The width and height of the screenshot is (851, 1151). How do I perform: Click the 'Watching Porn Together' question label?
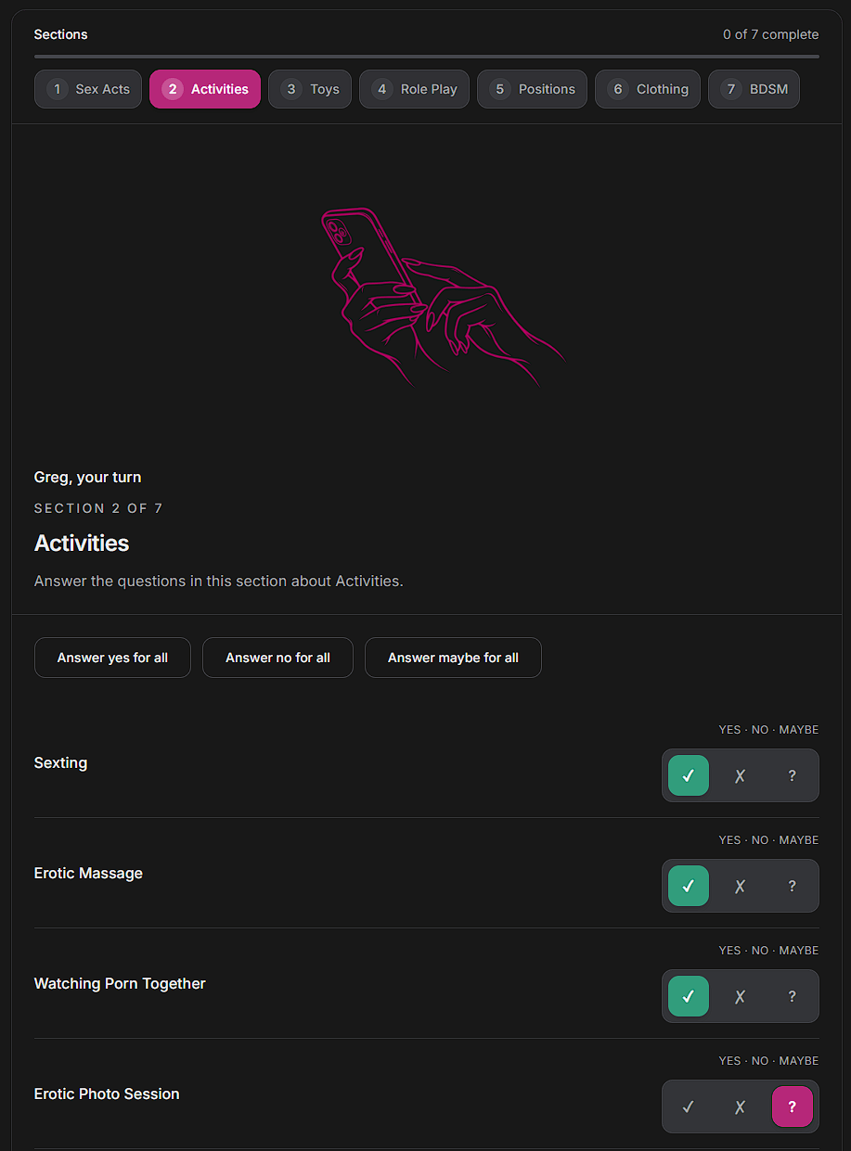click(x=120, y=984)
